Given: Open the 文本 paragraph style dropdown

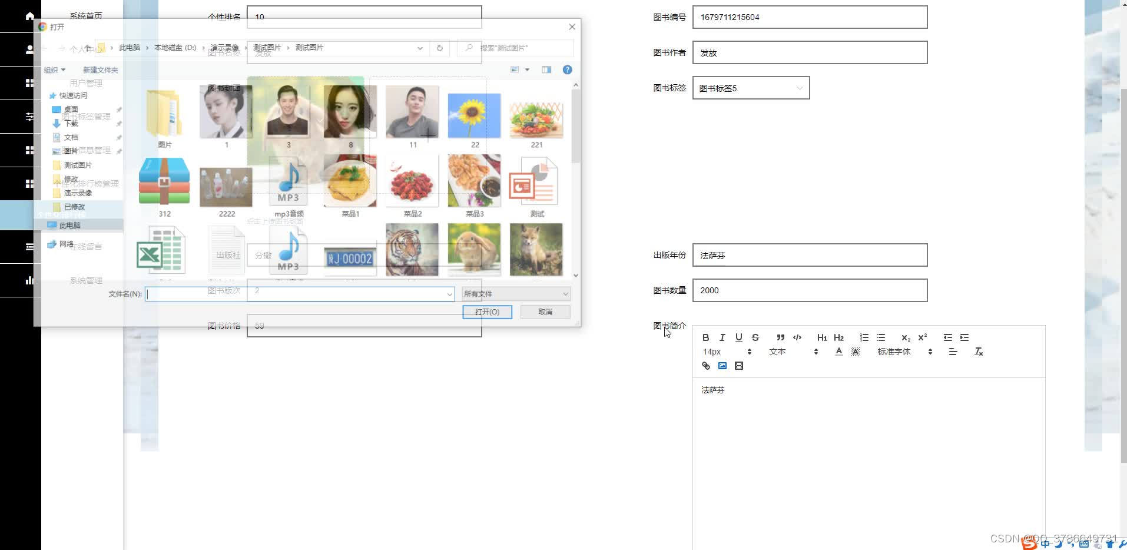Looking at the screenshot, I should click(793, 352).
